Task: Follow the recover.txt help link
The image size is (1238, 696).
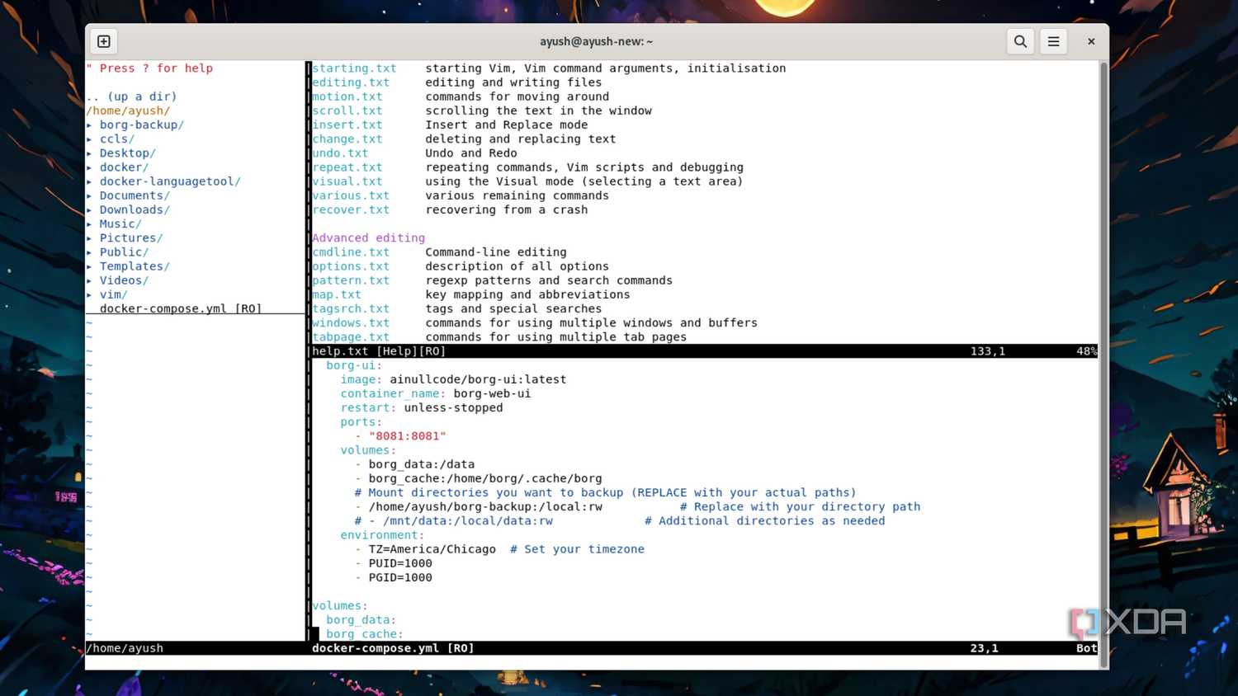Action: tap(351, 209)
